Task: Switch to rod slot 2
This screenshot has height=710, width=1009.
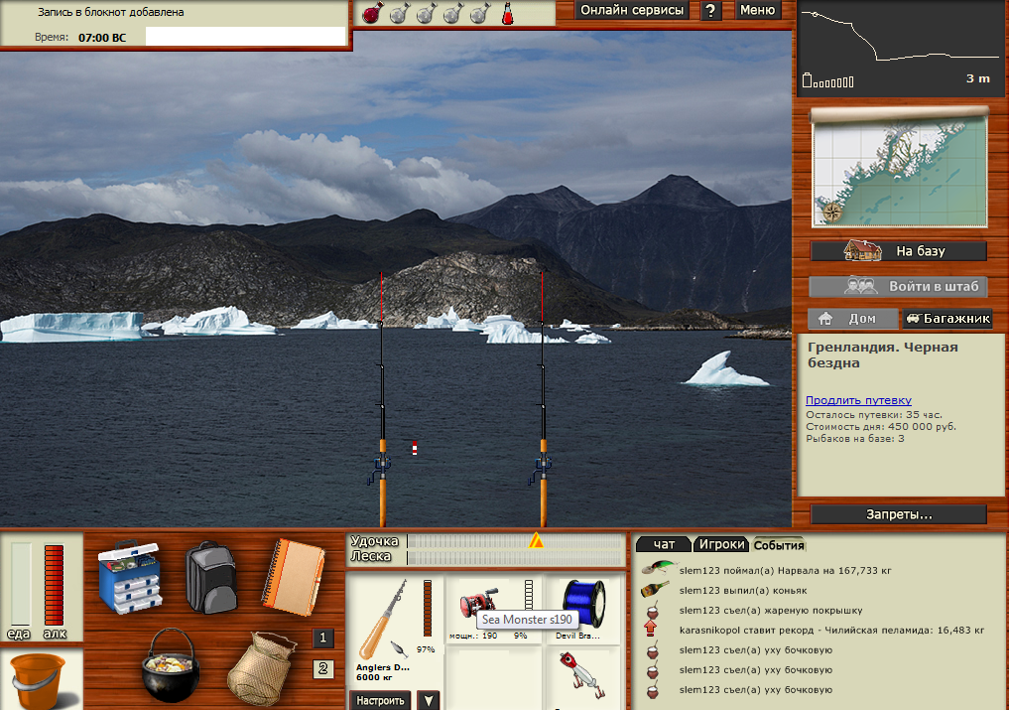Action: [323, 668]
